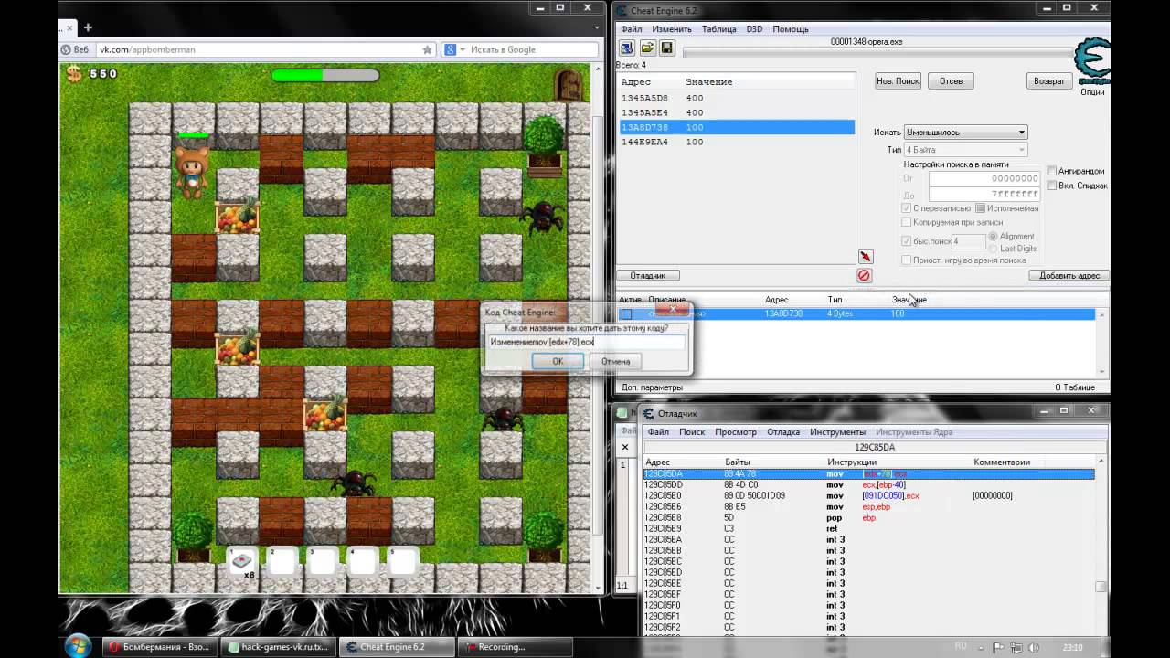
Task: Click the X button in the background editor window
Action: (625, 447)
